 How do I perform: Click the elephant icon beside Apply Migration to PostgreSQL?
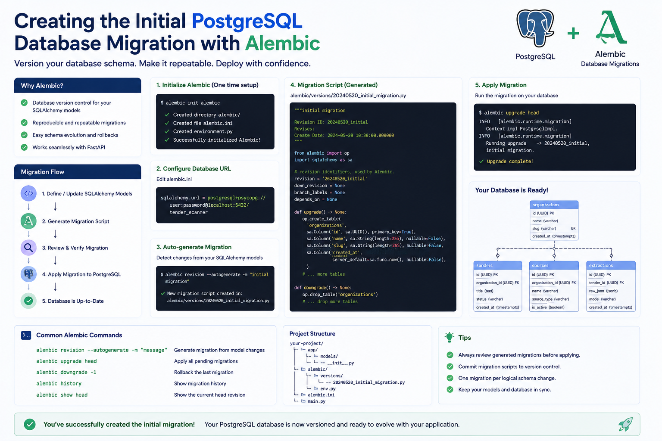(28, 274)
